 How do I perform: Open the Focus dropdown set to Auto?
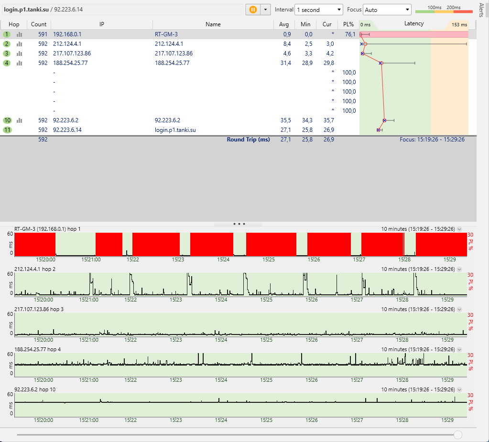(x=387, y=10)
